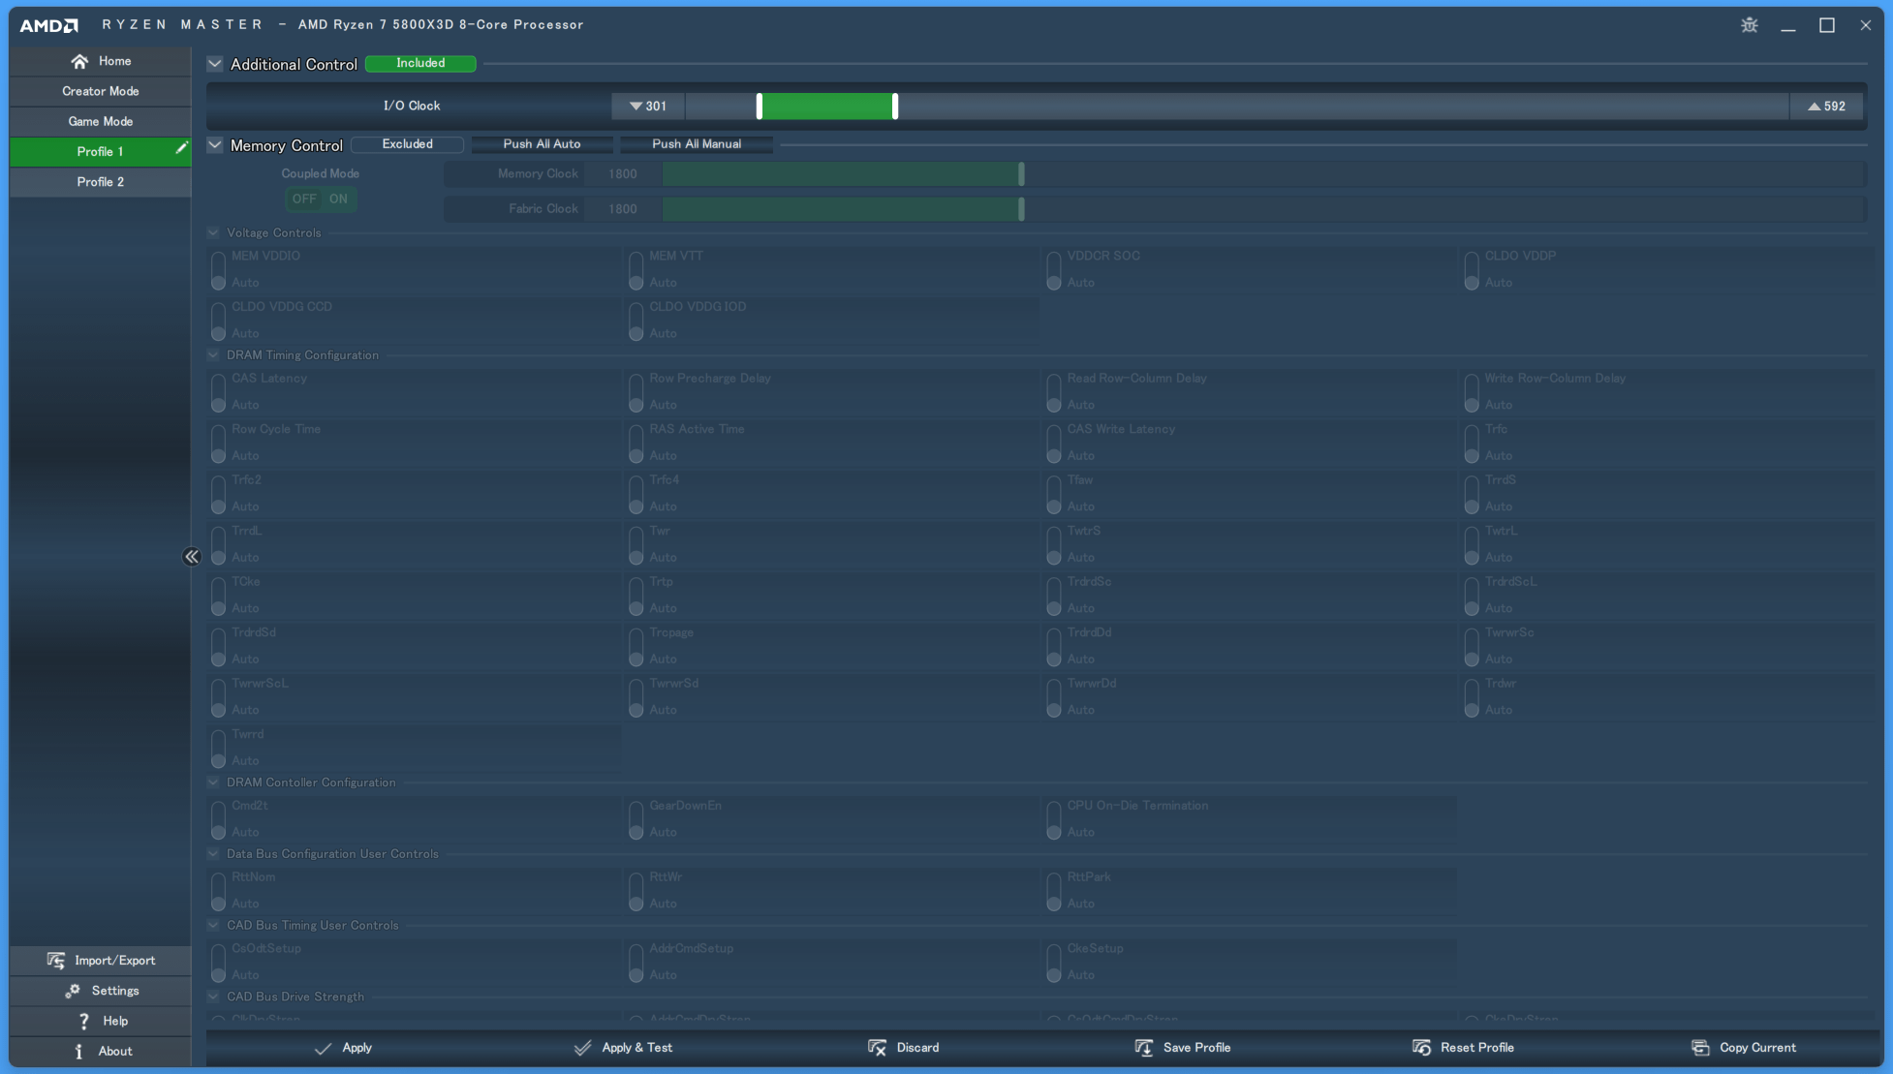Toggle the RttPark Auto switch

point(1053,892)
